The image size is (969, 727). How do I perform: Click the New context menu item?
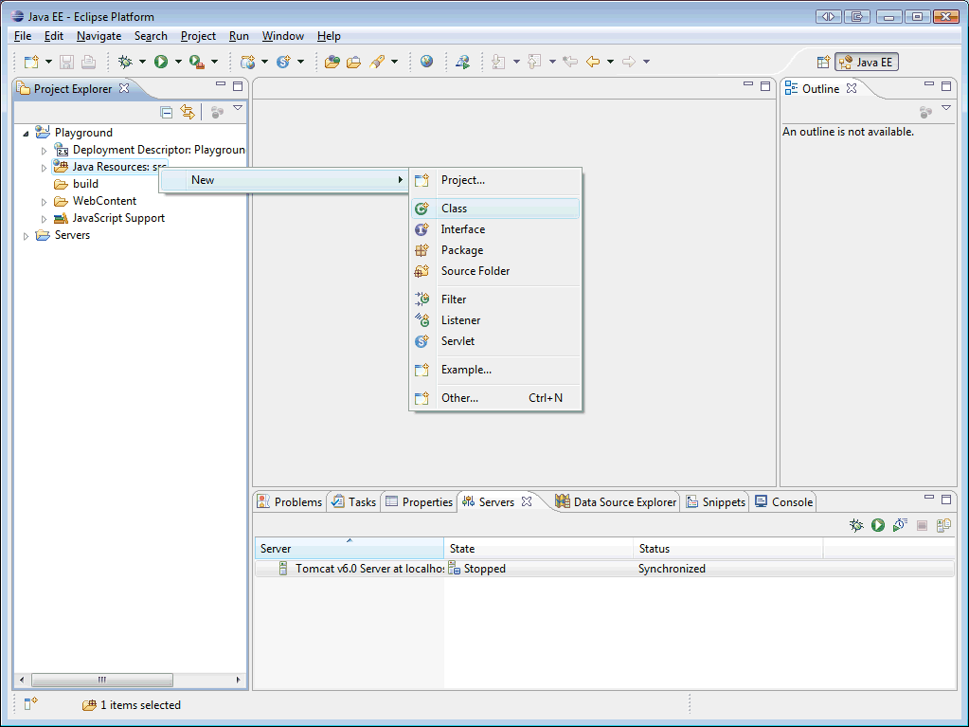pyautogui.click(x=284, y=180)
